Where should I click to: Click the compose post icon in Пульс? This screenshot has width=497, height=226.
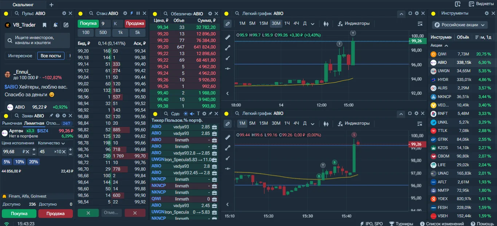[66, 25]
